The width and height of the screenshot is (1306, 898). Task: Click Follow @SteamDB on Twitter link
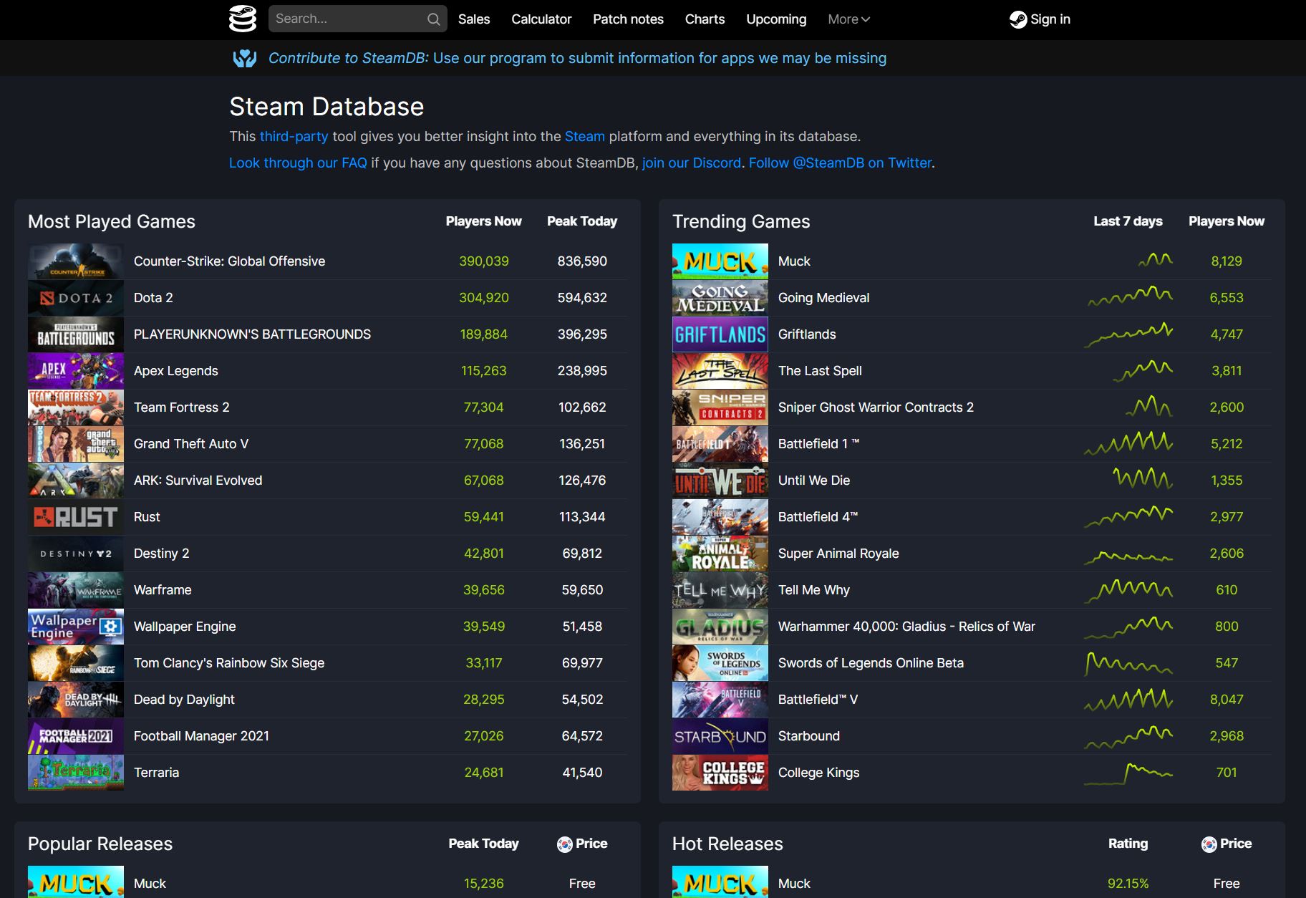[840, 163]
